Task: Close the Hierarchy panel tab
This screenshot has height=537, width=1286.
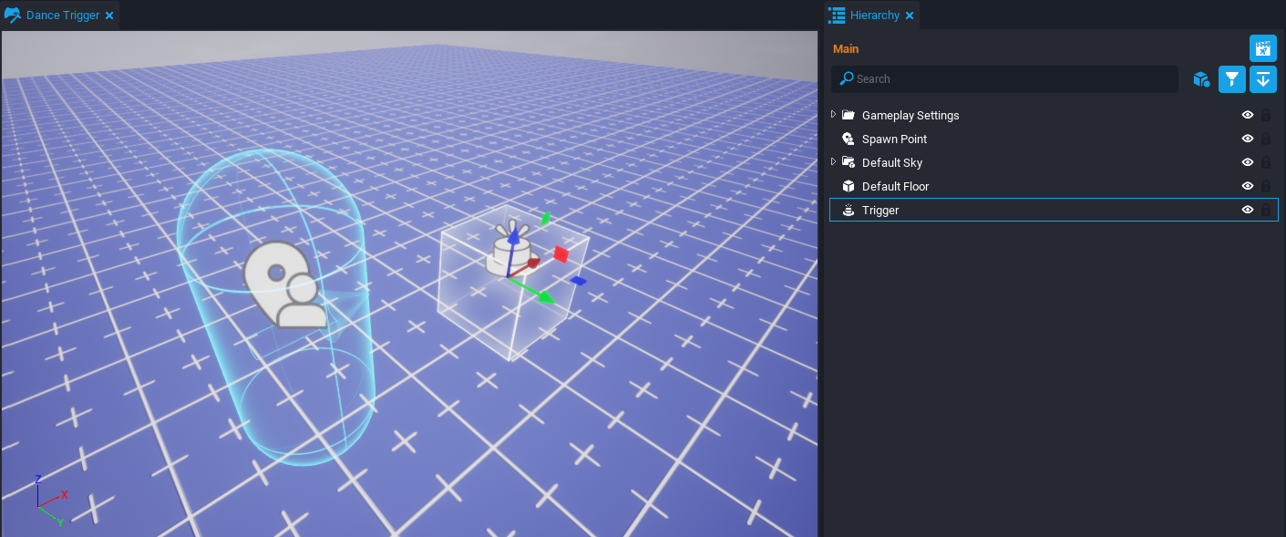Action: [910, 15]
